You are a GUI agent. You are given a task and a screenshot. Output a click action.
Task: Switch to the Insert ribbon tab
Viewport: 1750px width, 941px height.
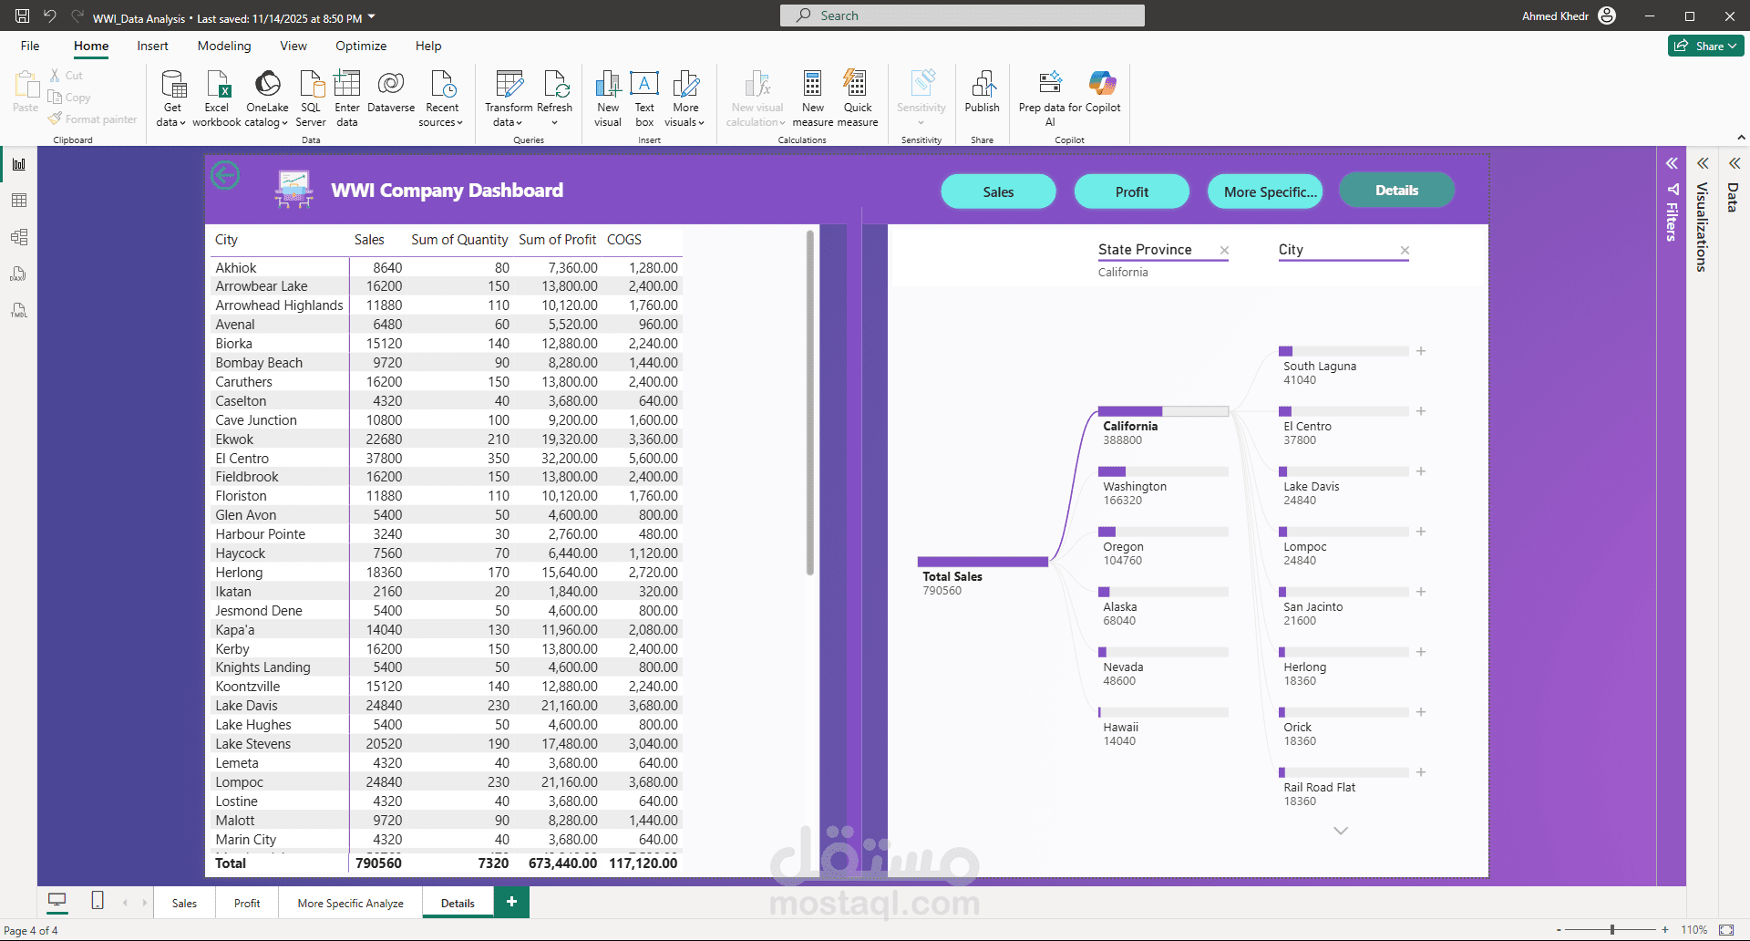coord(152,46)
